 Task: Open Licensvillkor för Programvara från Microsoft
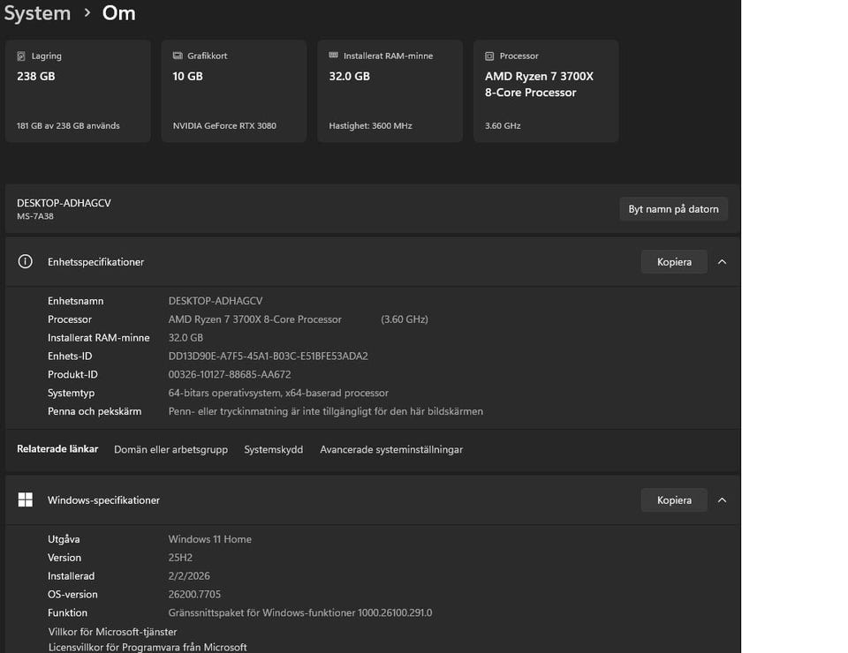(147, 648)
